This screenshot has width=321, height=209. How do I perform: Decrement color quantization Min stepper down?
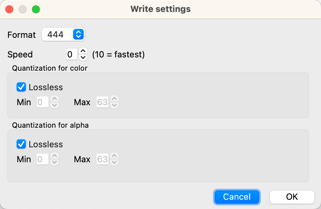pyautogui.click(x=54, y=105)
